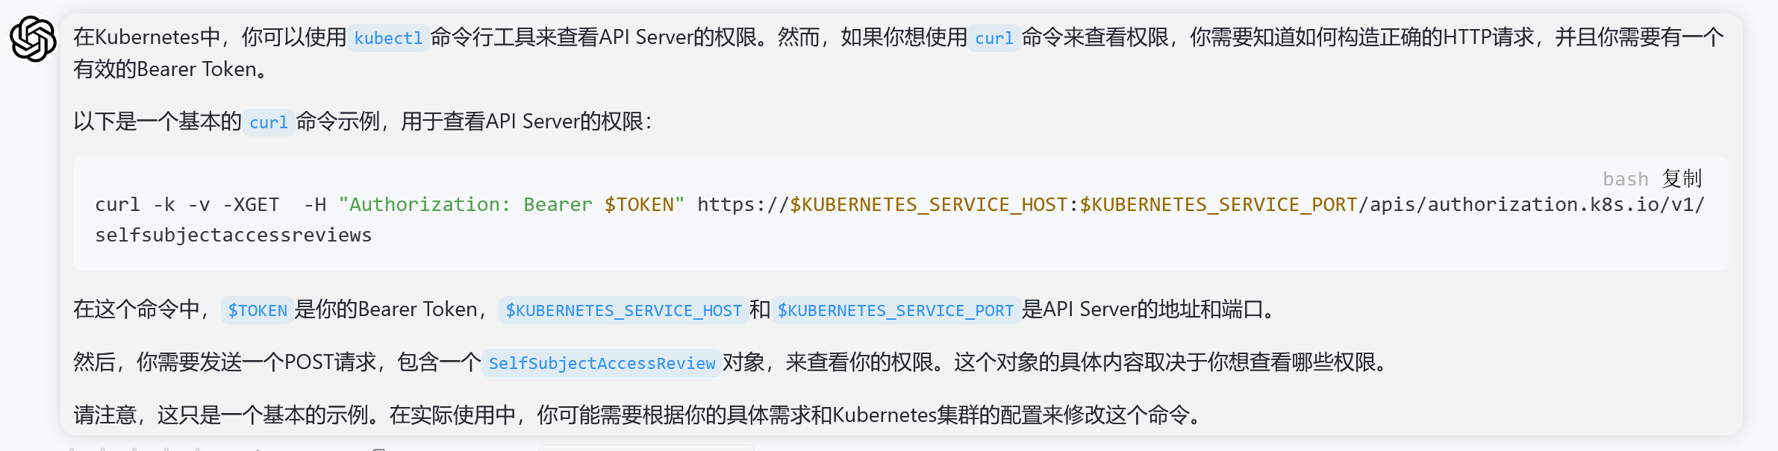Viewport: 1778px width, 451px height.
Task: Click the $KUBERNETES_SERVICE_PORT inline chip
Action: [x=896, y=310]
